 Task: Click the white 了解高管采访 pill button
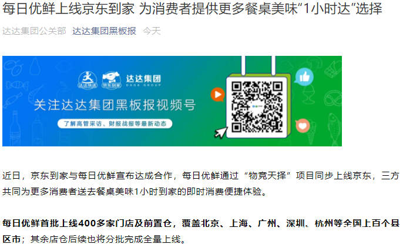point(115,123)
